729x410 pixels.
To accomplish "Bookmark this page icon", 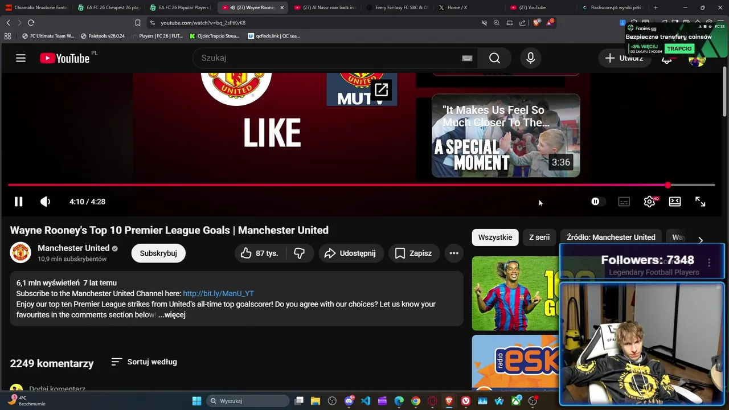I will [137, 23].
